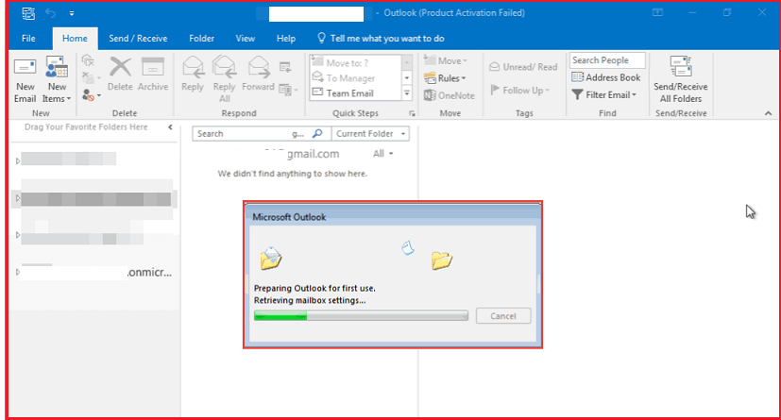Cancel the Preparing Outlook dialog
781x420 pixels.
click(502, 315)
